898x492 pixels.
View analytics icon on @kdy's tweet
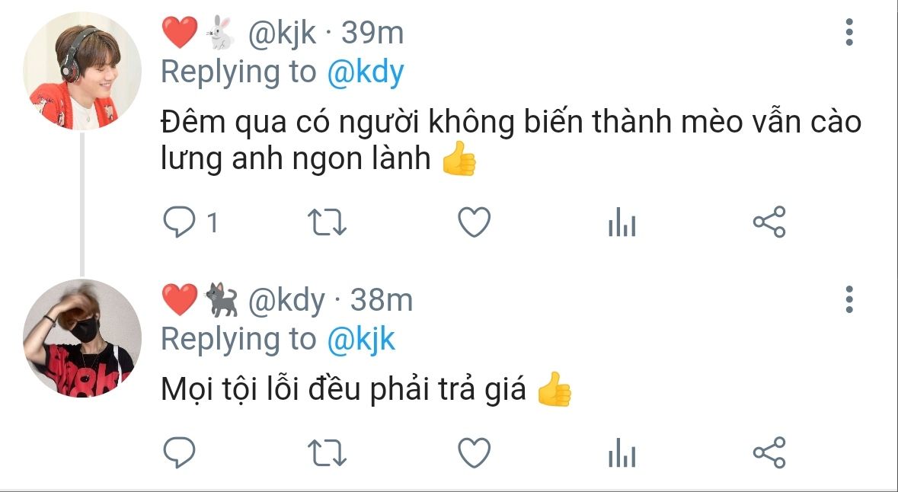pos(622,452)
